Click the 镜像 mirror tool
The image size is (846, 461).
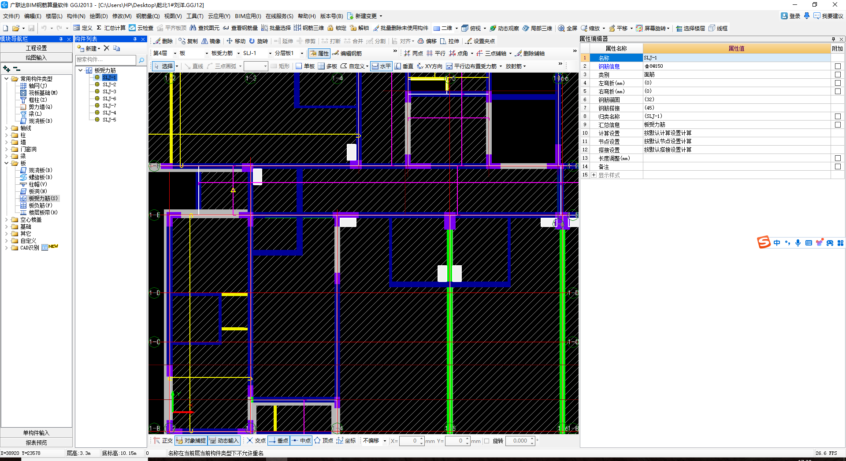[x=211, y=41]
